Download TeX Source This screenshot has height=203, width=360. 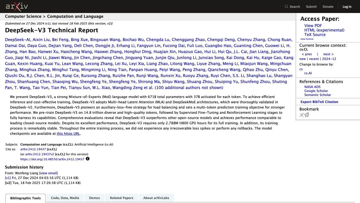click(x=315, y=34)
